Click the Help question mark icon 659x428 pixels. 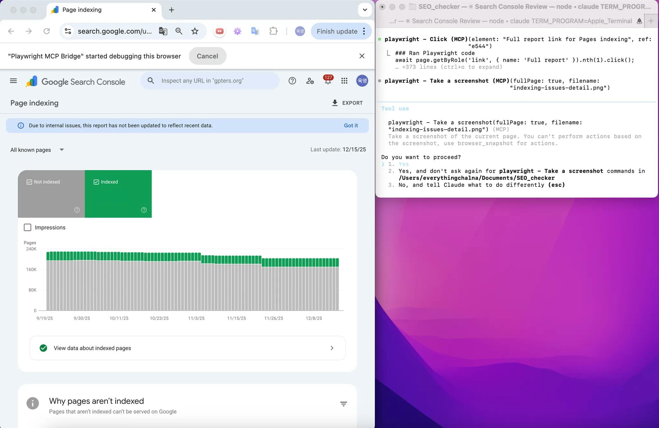click(x=292, y=81)
